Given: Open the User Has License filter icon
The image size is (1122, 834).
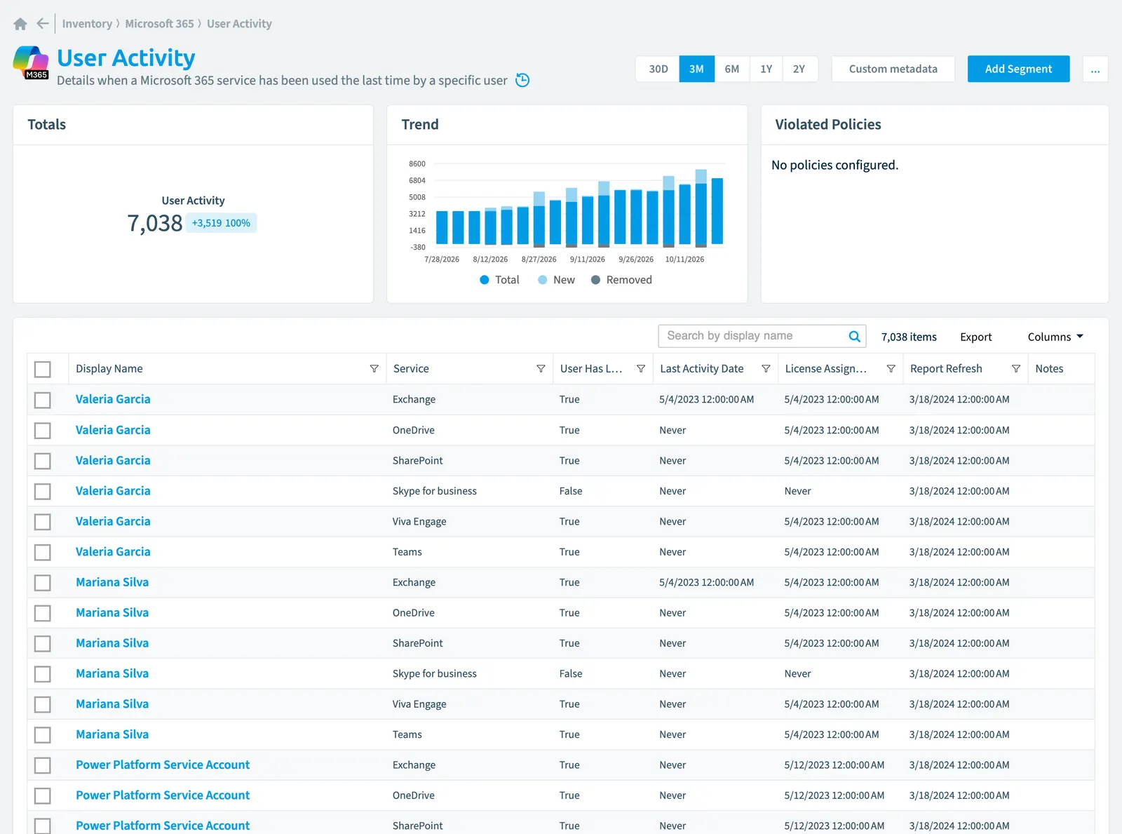Looking at the screenshot, I should click(640, 369).
